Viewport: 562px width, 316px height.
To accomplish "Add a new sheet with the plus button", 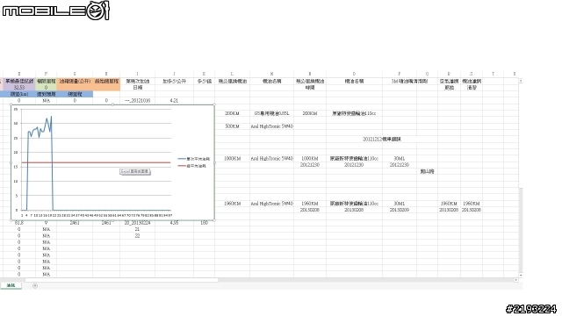I will pyautogui.click(x=35, y=285).
